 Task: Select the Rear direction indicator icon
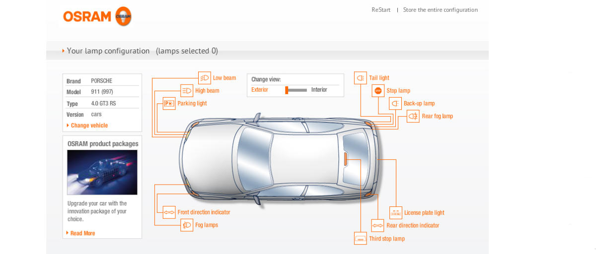pos(378,226)
